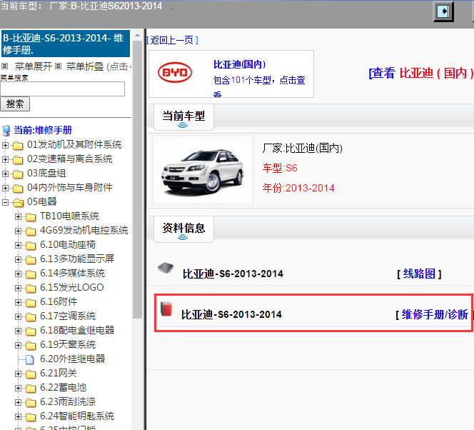Viewport: 474px width, 430px height.
Task: Click the folder icon of 6.22蓄电池
Action: tap(31, 388)
